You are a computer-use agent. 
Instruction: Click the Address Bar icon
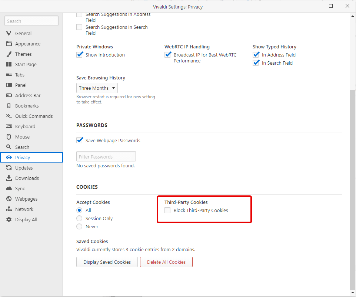9,95
